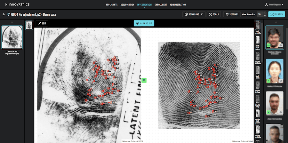The width and height of the screenshot is (288, 143).
Task: Click the Edit pencil button
Action: tap(42, 23)
